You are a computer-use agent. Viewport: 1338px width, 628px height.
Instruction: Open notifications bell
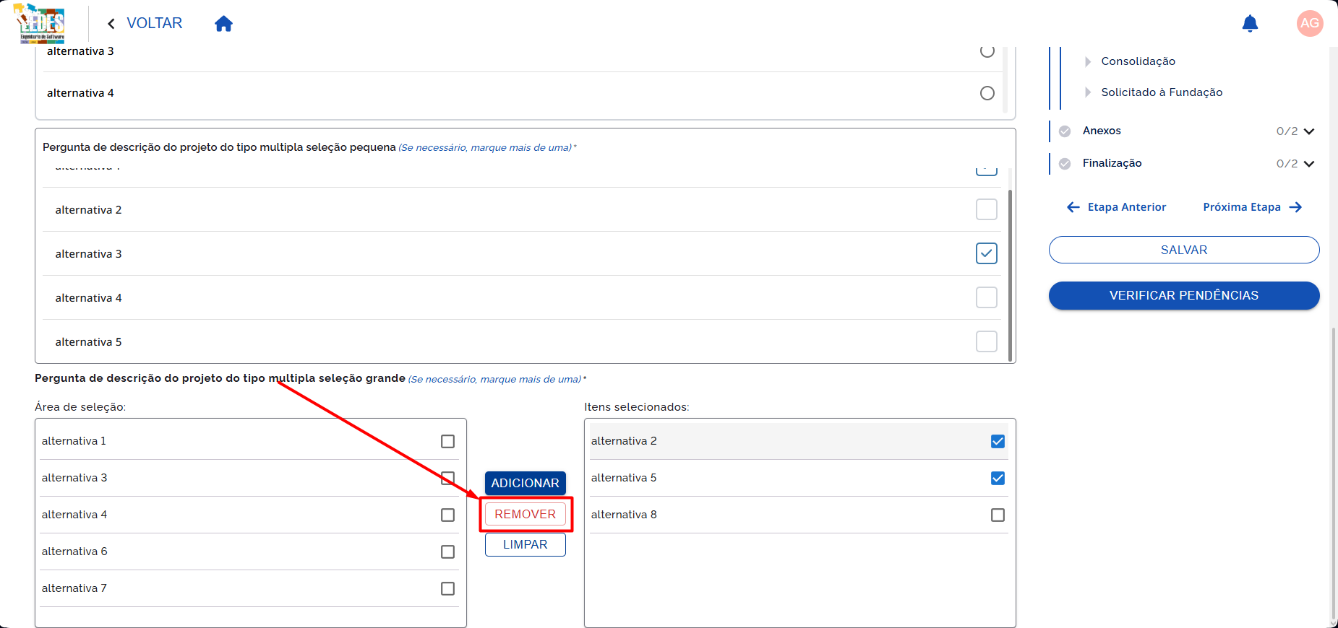point(1250,24)
